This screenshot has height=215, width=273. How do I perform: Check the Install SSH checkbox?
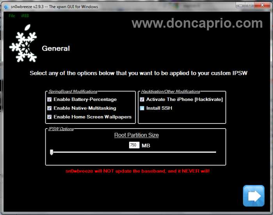pyautogui.click(x=142, y=108)
